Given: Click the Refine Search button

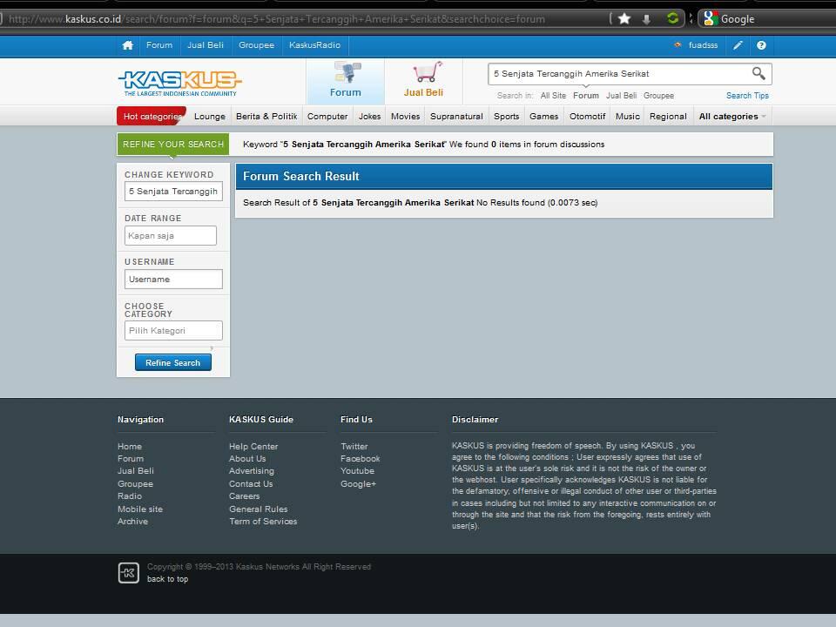Looking at the screenshot, I should tap(173, 362).
